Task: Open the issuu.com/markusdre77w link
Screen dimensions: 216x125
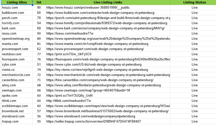Action: (x=70, y=34)
